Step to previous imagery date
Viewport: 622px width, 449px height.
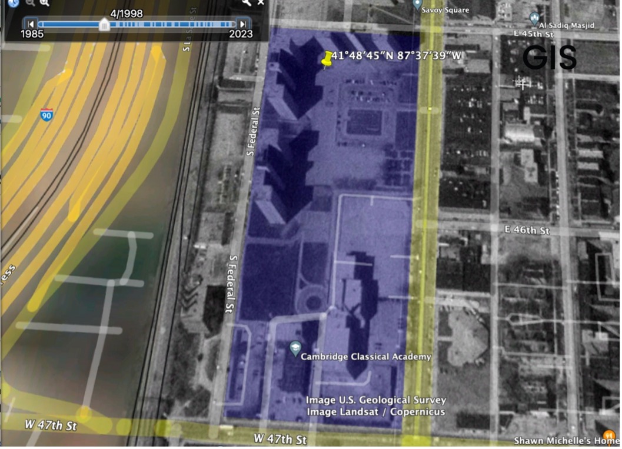click(30, 24)
